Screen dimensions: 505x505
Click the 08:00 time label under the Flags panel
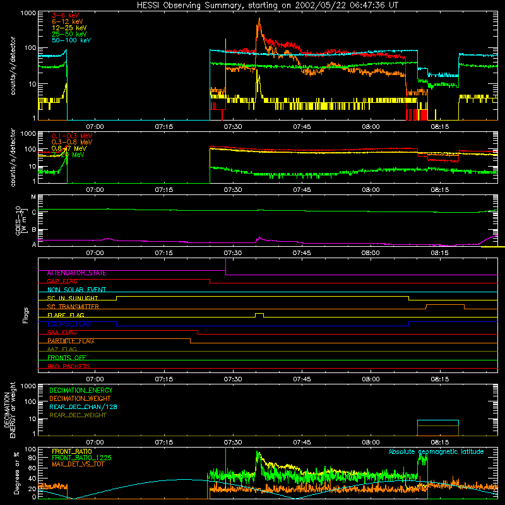pos(371,379)
